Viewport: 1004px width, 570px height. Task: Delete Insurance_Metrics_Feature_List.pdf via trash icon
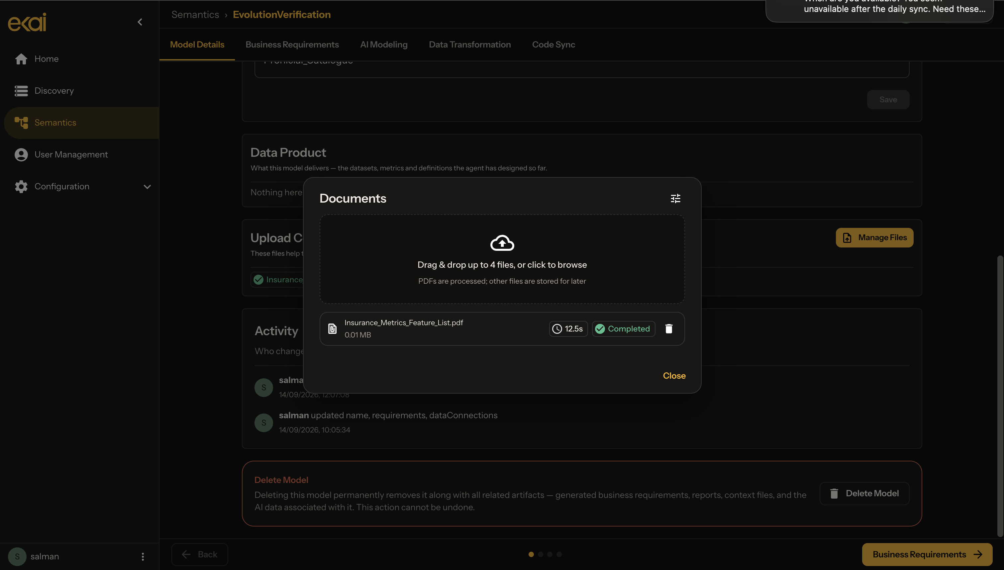[668, 329]
